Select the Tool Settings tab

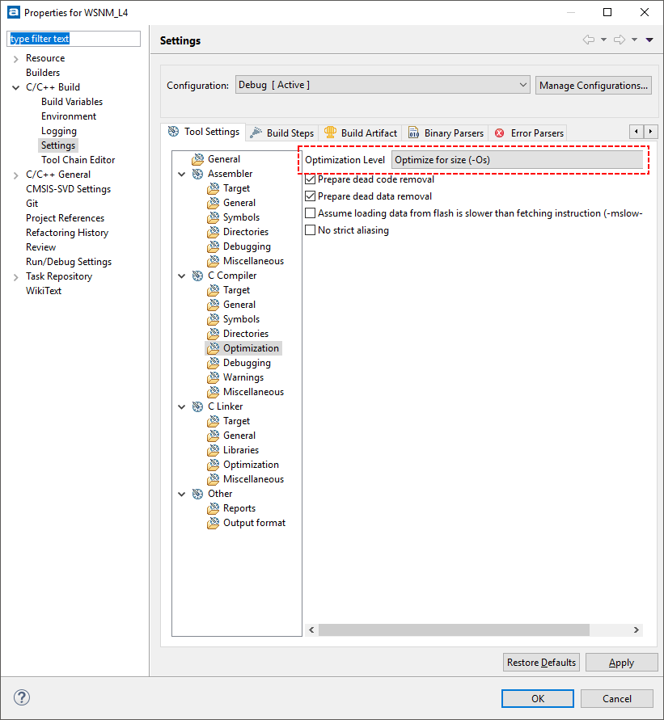[204, 132]
